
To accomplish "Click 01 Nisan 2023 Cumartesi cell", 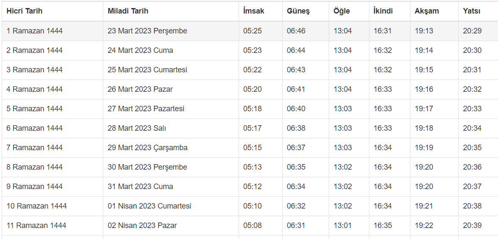I will [x=149, y=206].
